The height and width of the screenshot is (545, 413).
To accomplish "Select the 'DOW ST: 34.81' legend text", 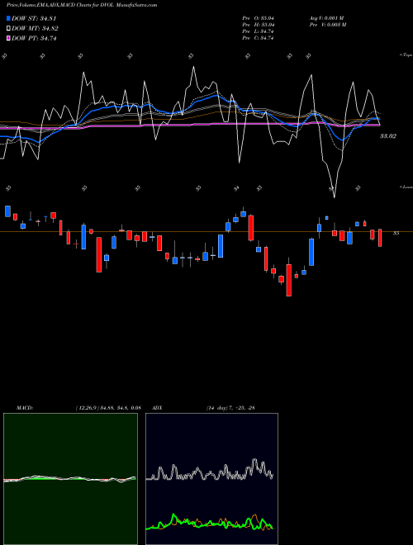I will (34, 18).
